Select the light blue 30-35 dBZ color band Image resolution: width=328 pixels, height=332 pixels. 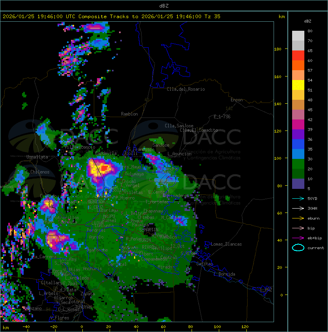[298, 154]
